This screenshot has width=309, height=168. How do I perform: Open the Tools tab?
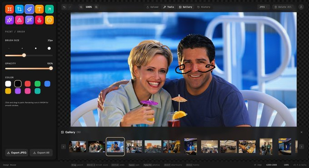click(x=169, y=7)
